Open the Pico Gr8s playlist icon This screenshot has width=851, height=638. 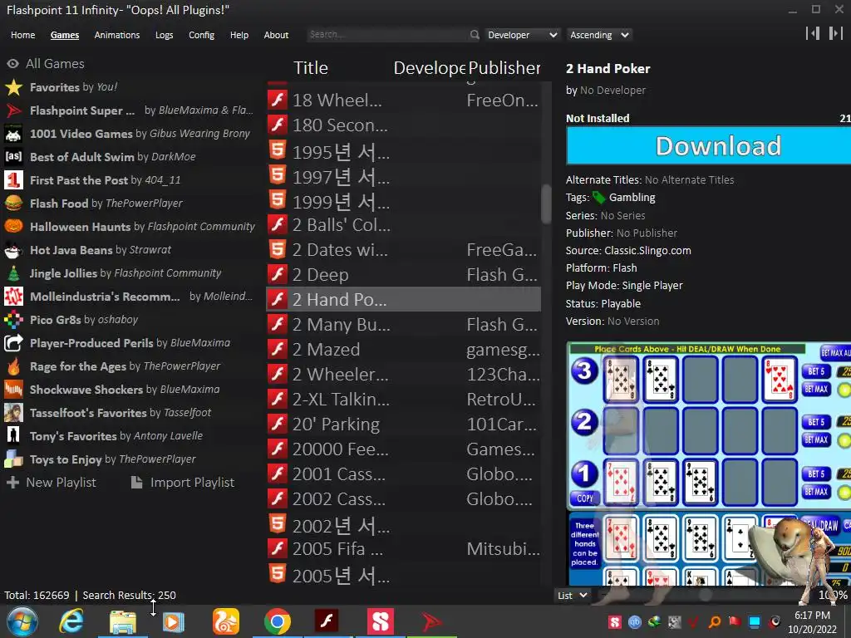[13, 320]
